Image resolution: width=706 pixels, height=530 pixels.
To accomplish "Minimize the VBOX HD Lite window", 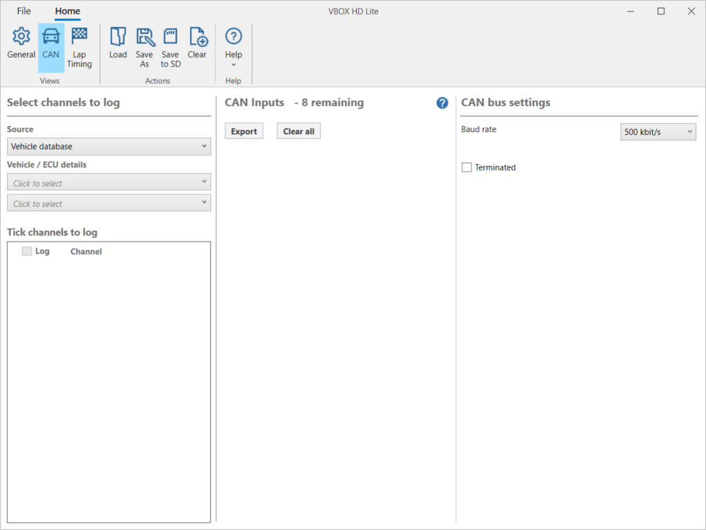I will click(x=631, y=11).
